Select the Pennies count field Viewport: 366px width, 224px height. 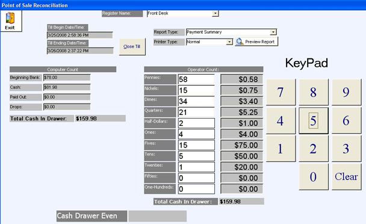coord(196,79)
